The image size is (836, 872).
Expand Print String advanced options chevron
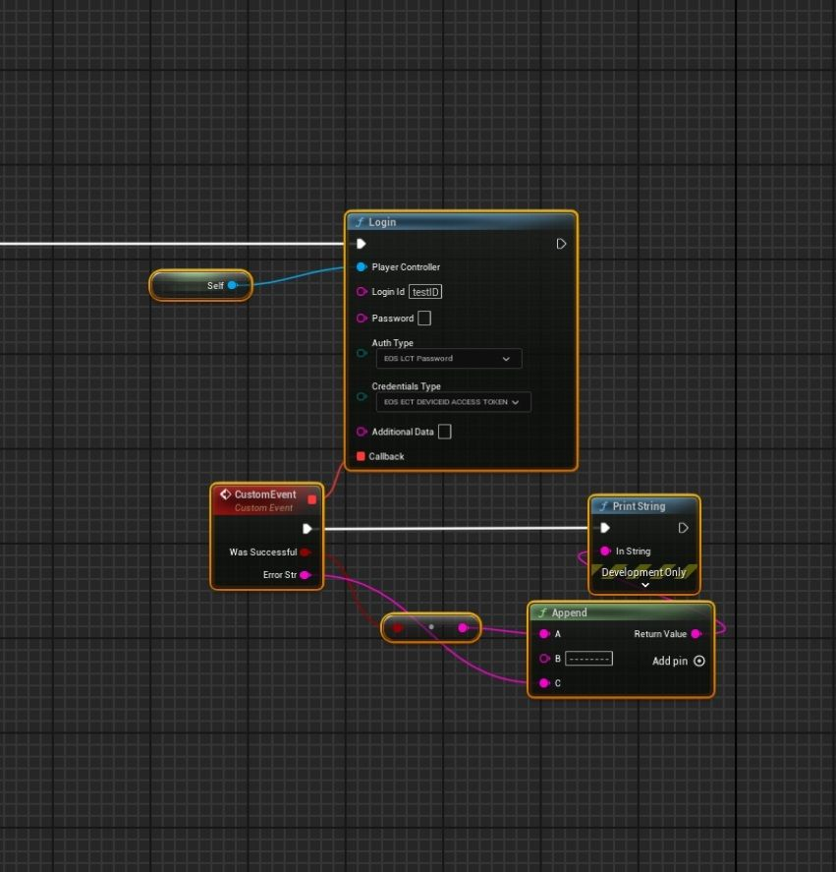pos(645,585)
